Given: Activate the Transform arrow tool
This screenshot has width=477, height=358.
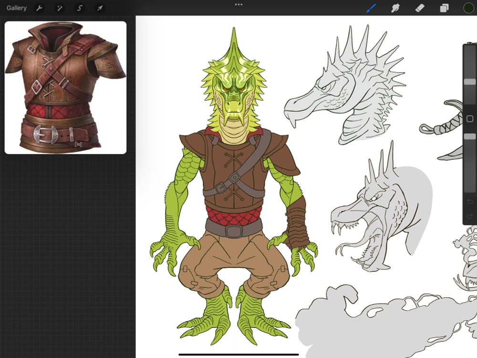Looking at the screenshot, I should tap(100, 8).
